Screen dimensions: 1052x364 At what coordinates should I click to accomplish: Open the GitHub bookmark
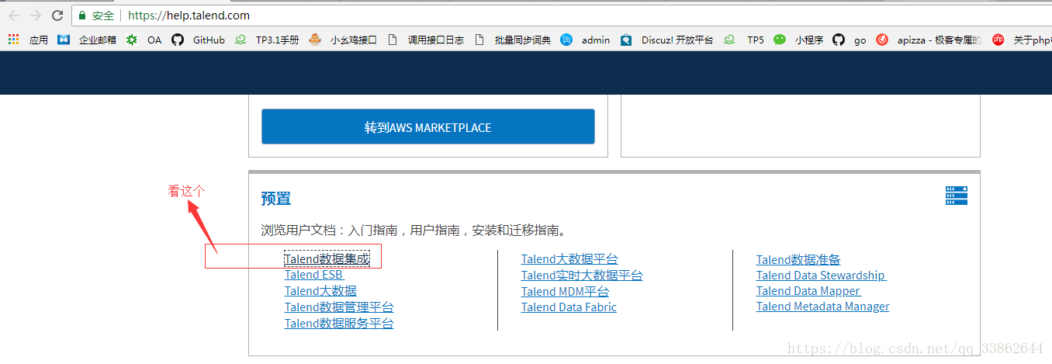pyautogui.click(x=199, y=40)
